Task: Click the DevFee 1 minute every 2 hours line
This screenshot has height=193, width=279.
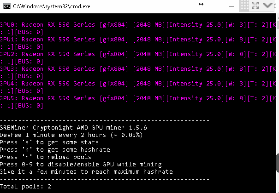Action: pyautogui.click(x=71, y=135)
